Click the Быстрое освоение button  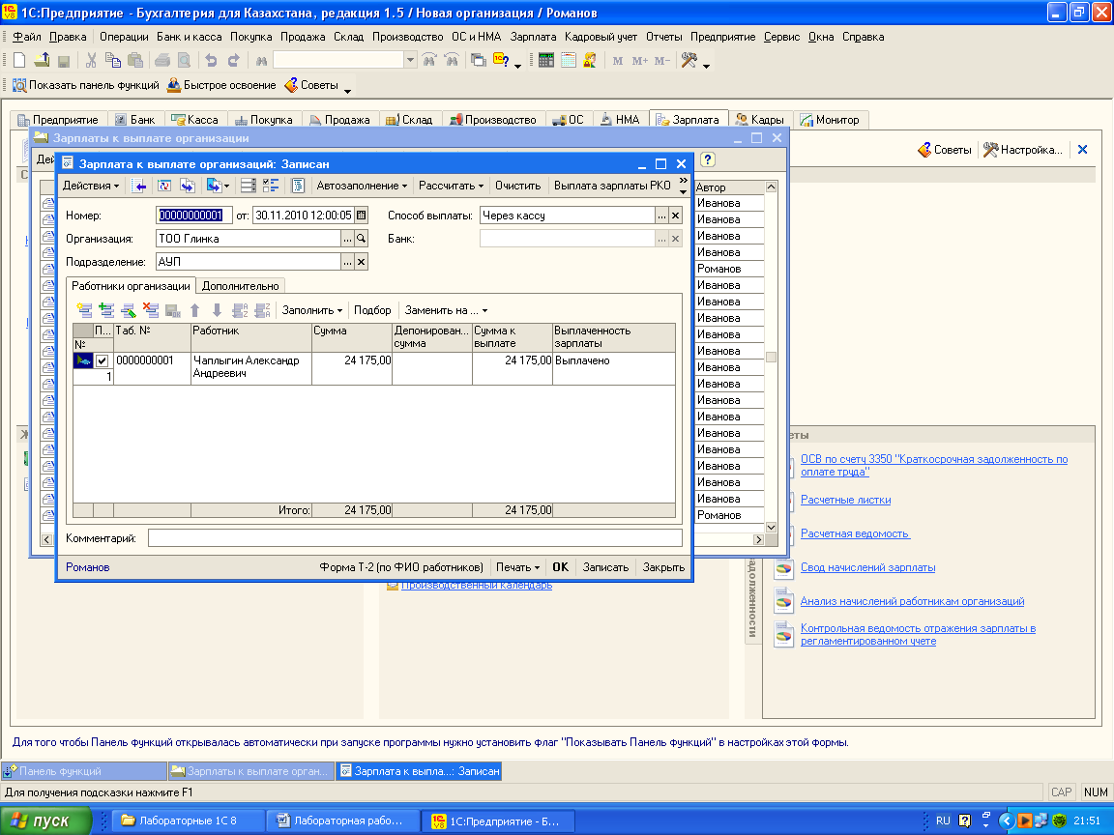pyautogui.click(x=220, y=85)
